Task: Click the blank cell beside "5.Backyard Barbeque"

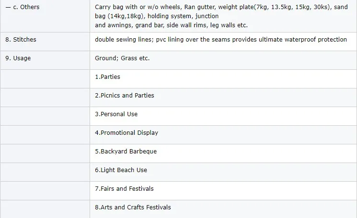Action: pos(45,151)
